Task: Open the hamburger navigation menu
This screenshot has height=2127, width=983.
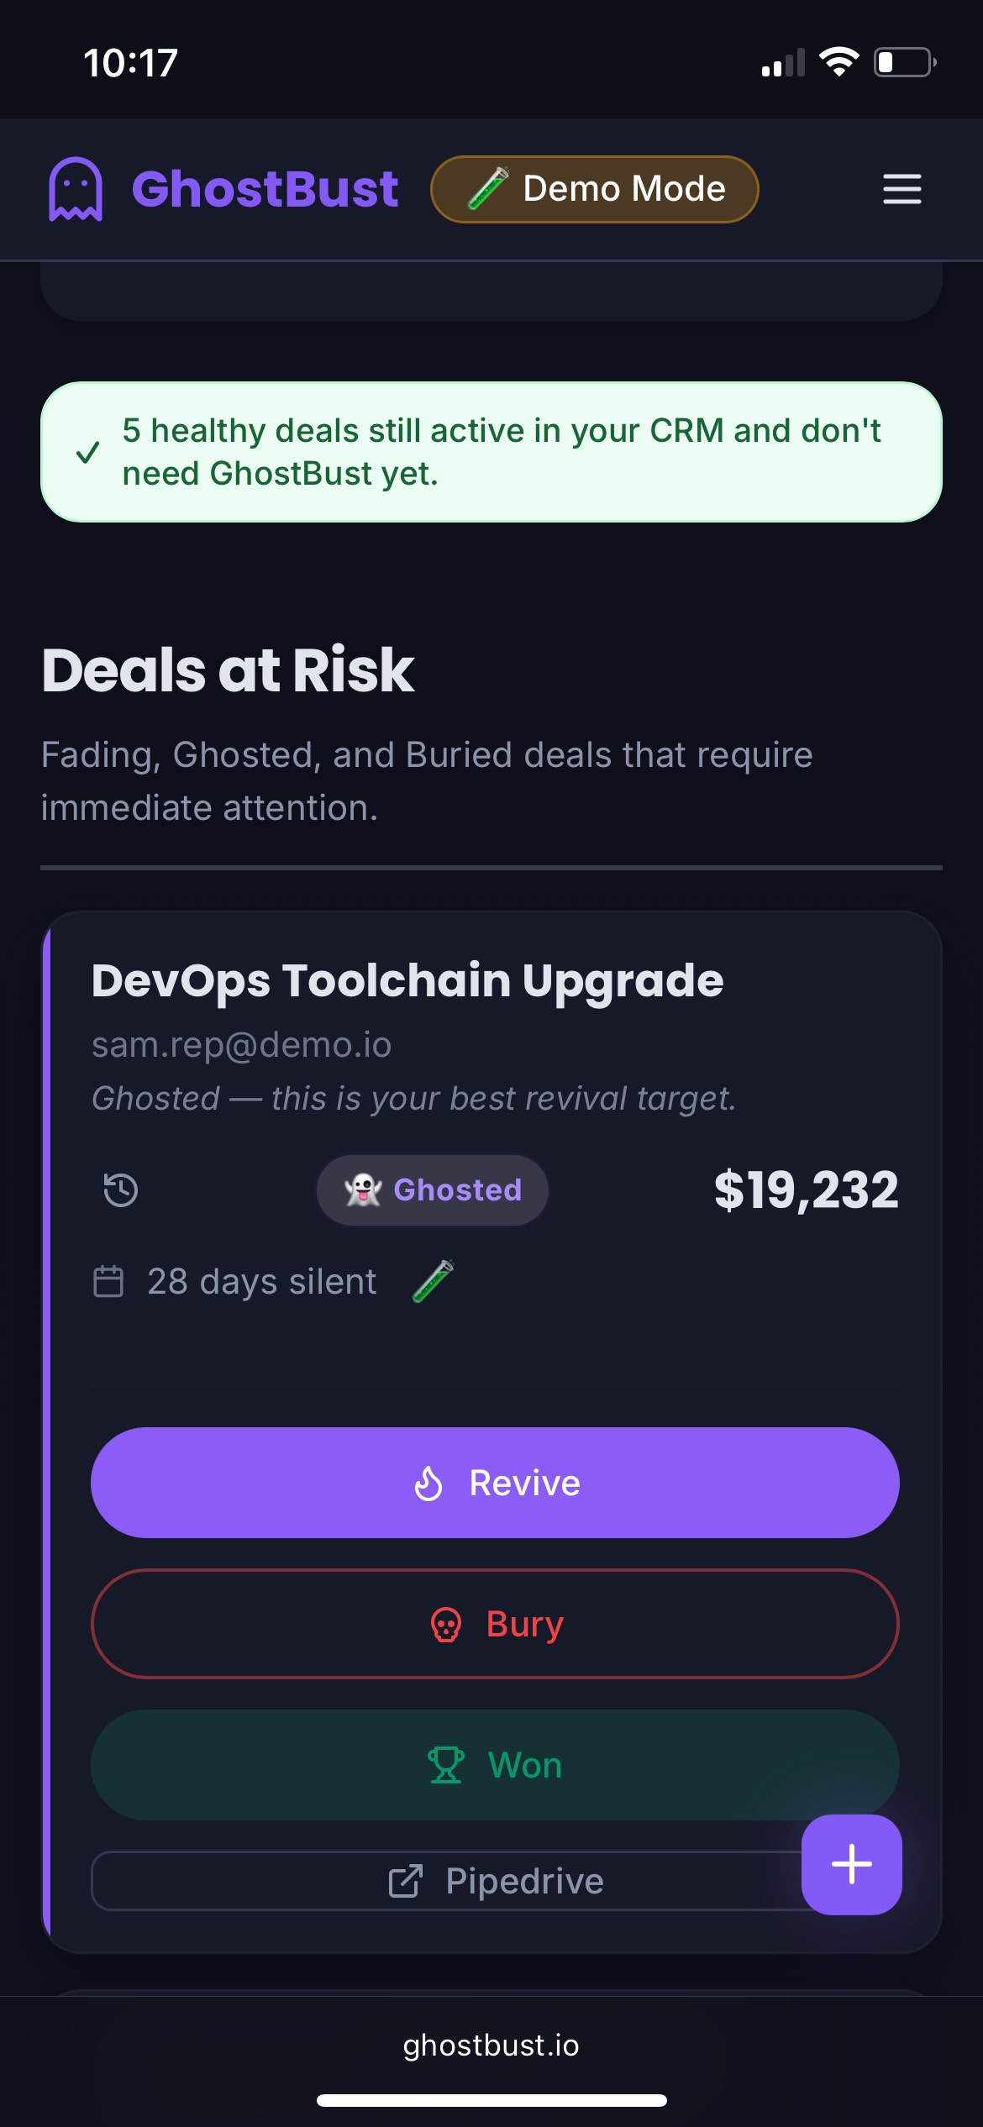Action: click(901, 190)
